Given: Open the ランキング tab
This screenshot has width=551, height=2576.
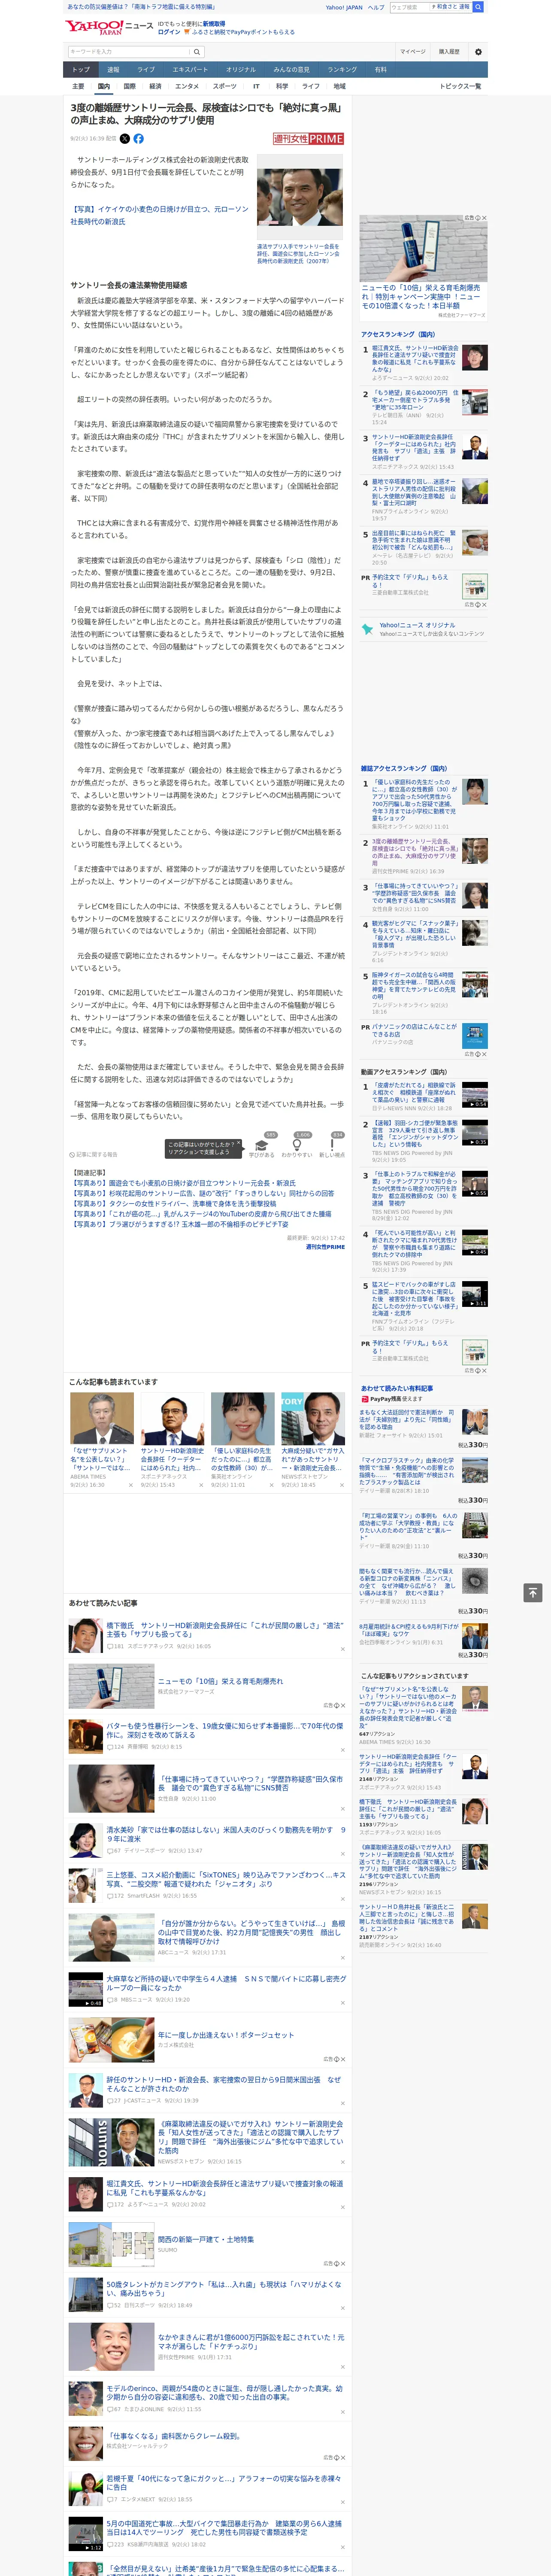Looking at the screenshot, I should coord(343,70).
